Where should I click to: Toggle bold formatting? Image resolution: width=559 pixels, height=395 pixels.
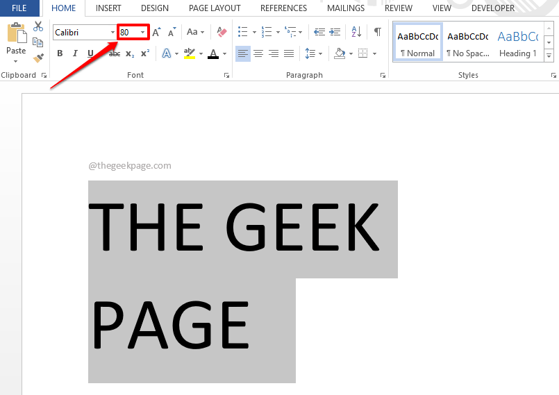60,53
